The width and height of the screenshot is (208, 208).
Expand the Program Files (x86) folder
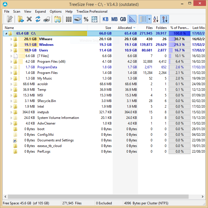click(11, 62)
